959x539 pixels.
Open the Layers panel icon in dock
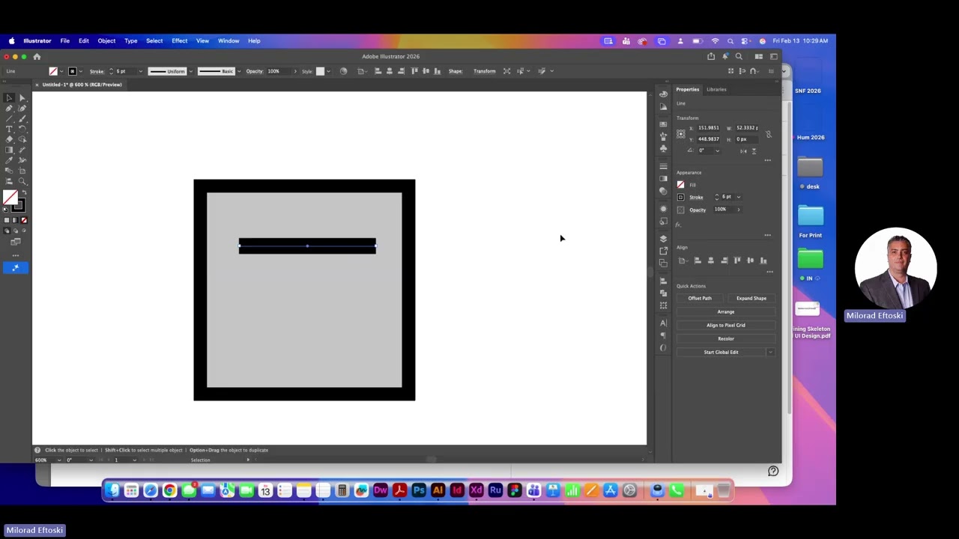pyautogui.click(x=663, y=239)
